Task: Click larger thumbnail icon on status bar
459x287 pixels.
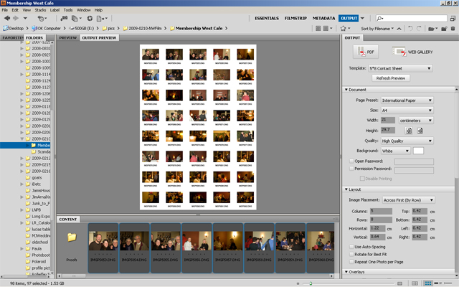Action: tap(399, 283)
